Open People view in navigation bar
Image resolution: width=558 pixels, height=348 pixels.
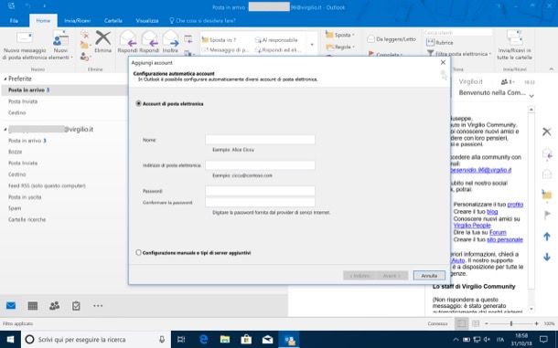(x=55, y=306)
